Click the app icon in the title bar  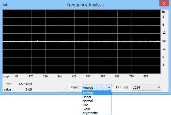click(5, 5)
